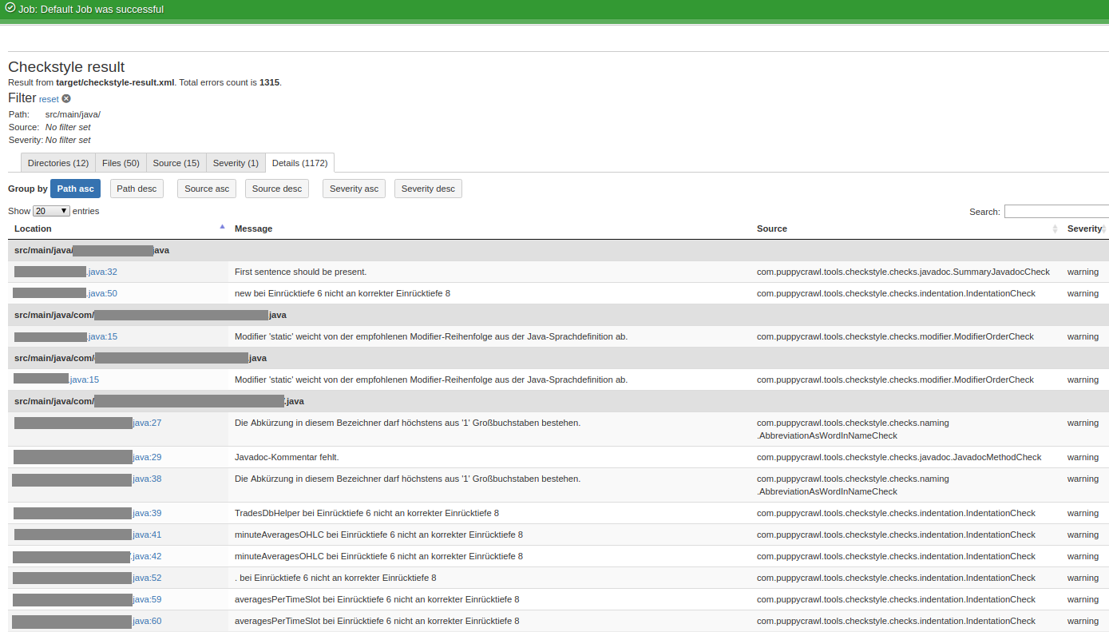Select the Source (15) tab
The width and height of the screenshot is (1109, 632).
coord(176,163)
